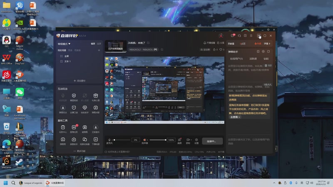333x187 pixels.
Task: Open messages icon with red badge
Action: pyautogui.click(x=233, y=36)
